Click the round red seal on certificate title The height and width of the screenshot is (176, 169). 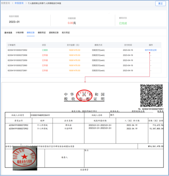coord(84,96)
